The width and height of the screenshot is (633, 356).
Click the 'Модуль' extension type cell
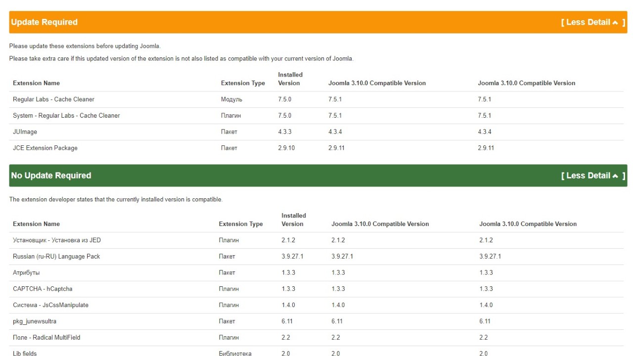(231, 99)
